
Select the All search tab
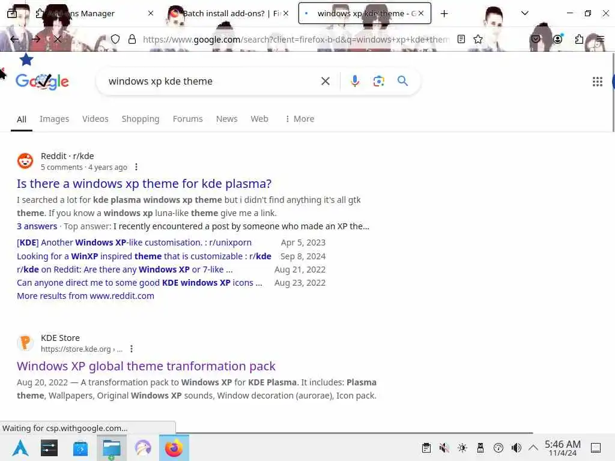click(22, 119)
